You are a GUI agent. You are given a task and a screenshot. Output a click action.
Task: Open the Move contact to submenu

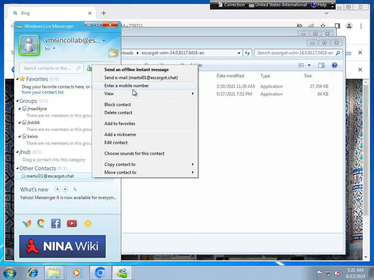point(145,172)
